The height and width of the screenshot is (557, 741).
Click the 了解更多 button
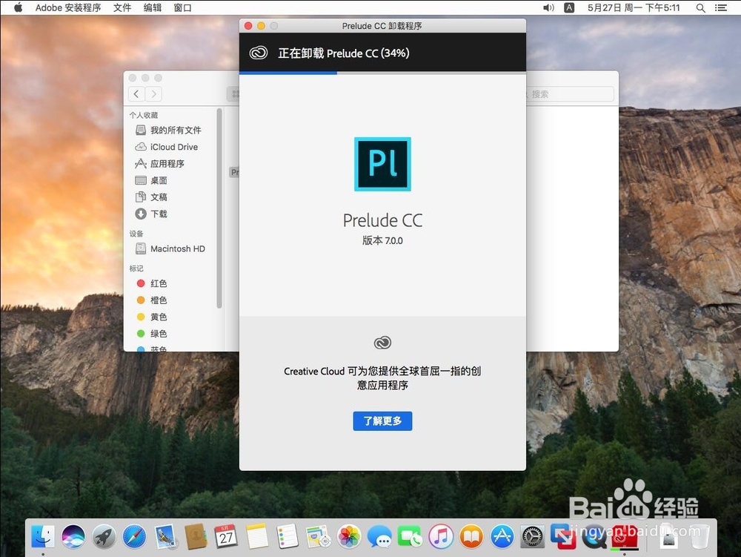click(382, 421)
